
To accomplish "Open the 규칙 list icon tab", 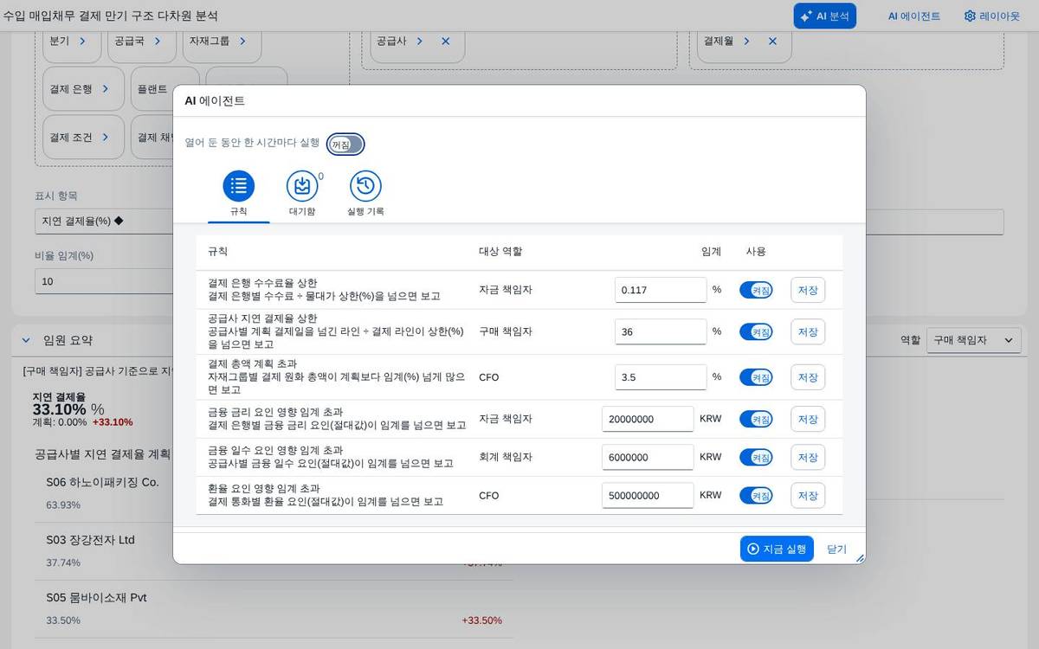I will coord(239,186).
